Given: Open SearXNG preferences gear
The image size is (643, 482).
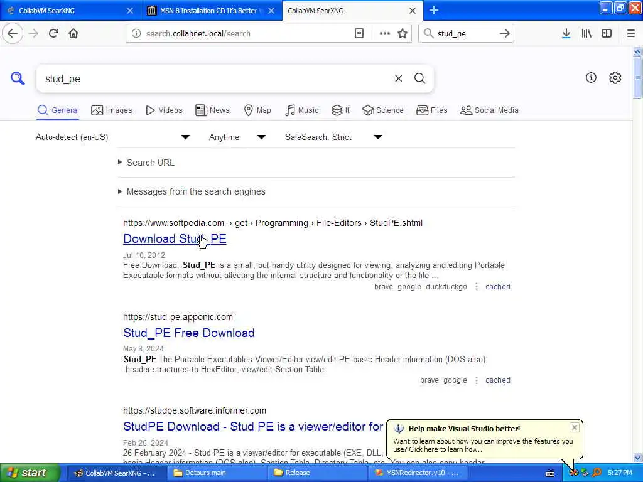Looking at the screenshot, I should [615, 77].
